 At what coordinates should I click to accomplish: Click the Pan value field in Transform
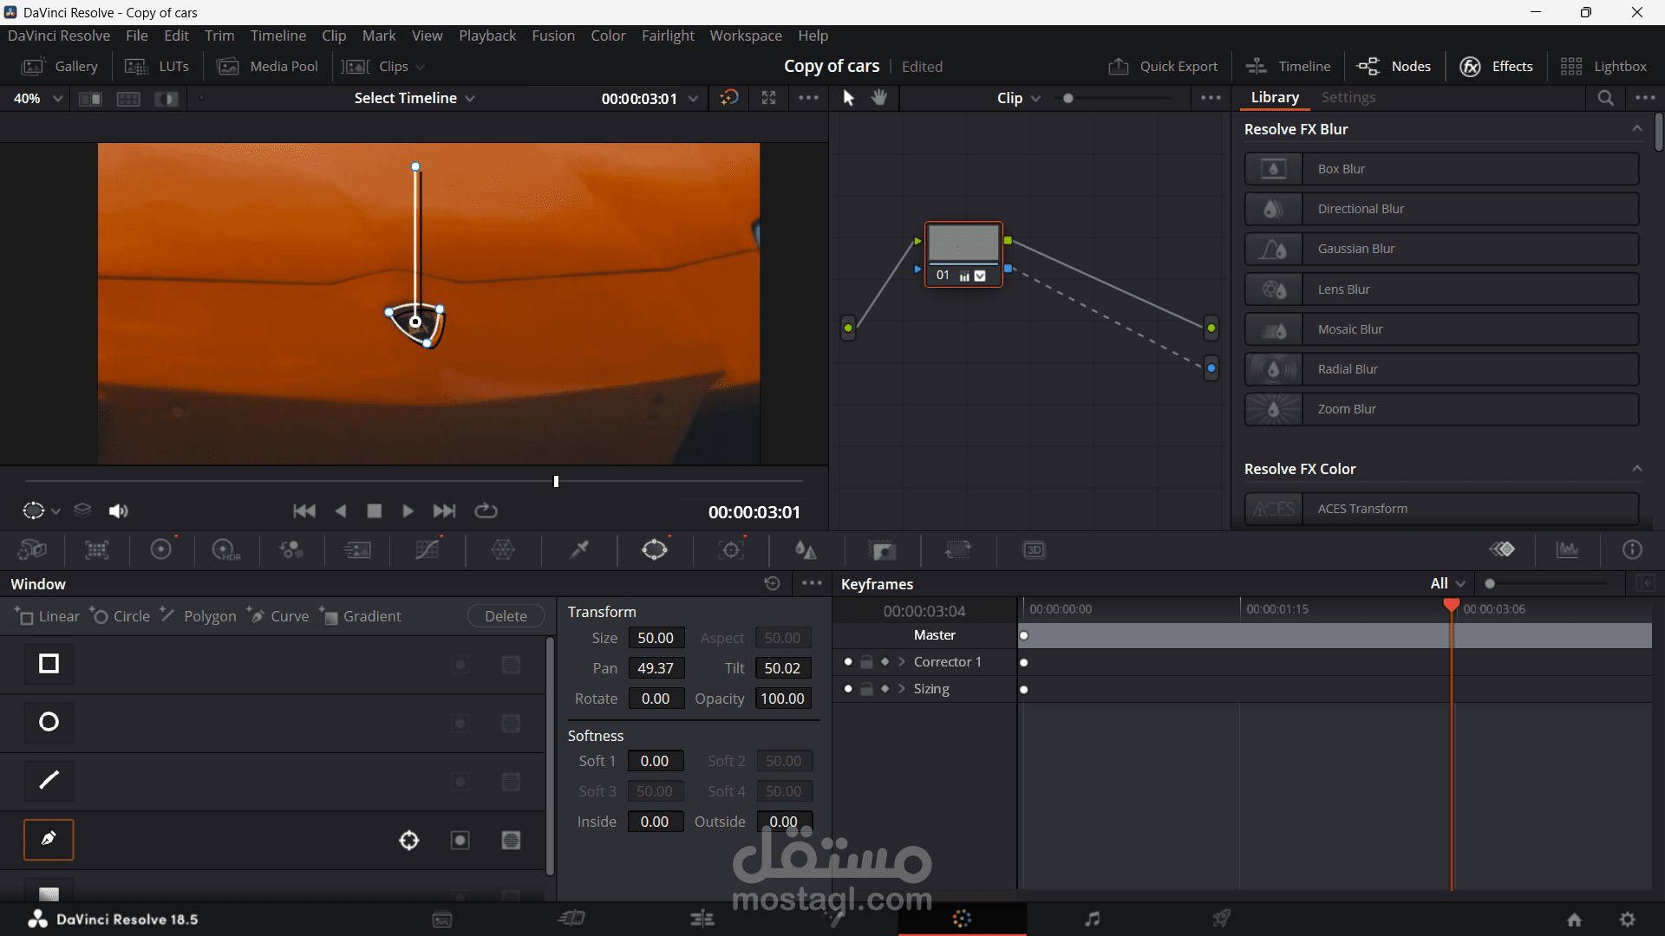[656, 668]
